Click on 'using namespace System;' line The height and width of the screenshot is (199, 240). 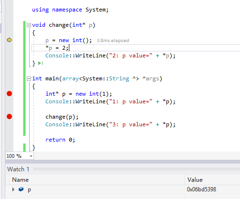70,10
